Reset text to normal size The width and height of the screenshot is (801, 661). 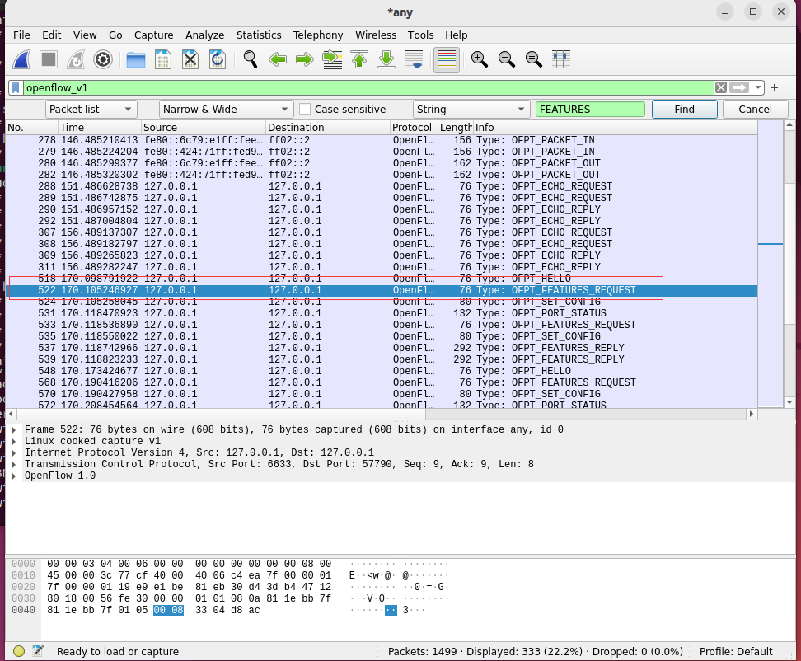point(533,60)
